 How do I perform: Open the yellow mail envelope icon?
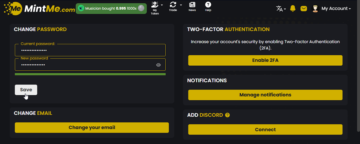click(x=304, y=9)
